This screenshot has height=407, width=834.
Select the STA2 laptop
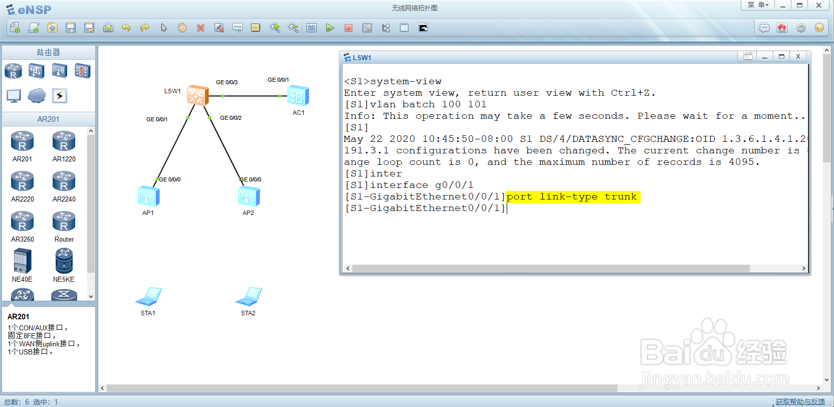point(249,297)
